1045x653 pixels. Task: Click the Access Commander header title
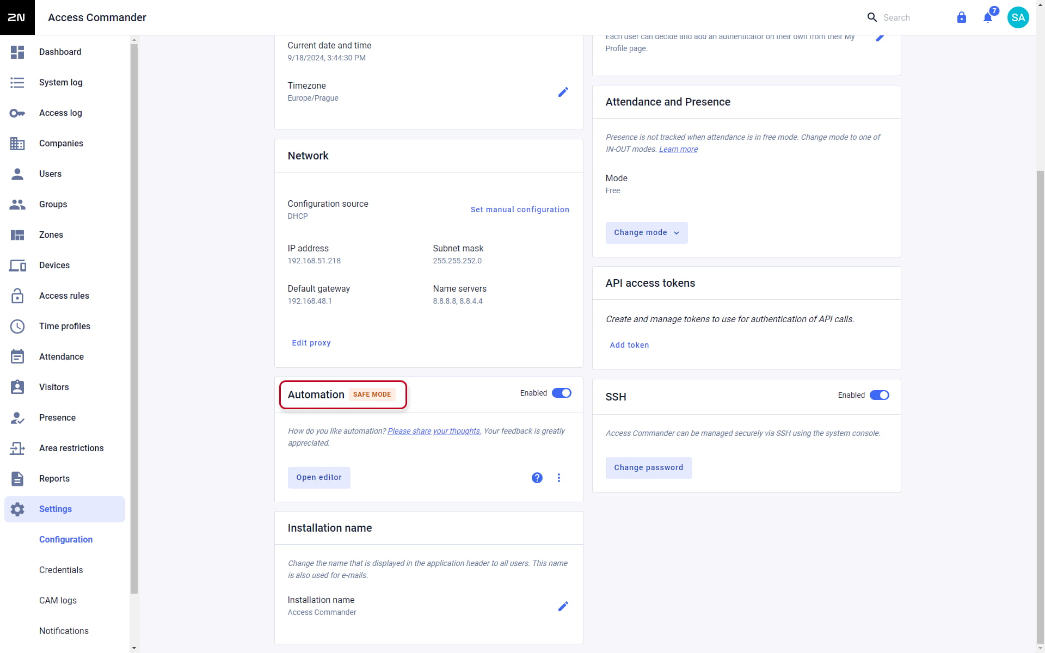(97, 17)
